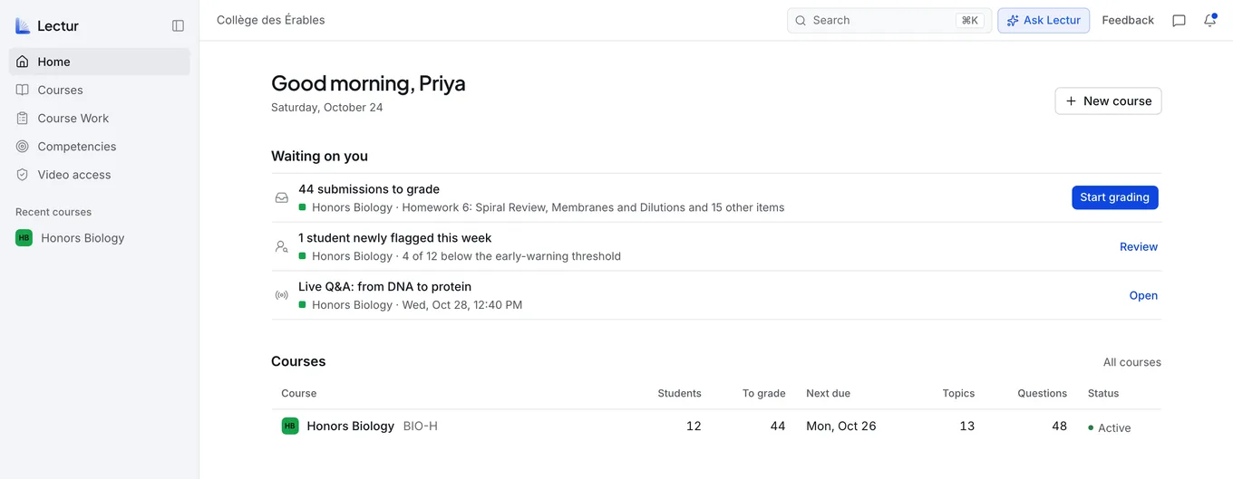
Task: Collapse the sidebar with the panel icon
Action: pos(178,26)
